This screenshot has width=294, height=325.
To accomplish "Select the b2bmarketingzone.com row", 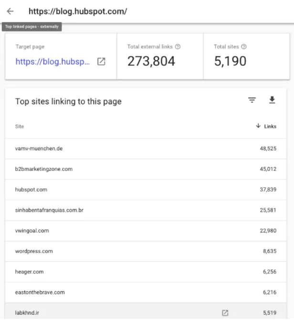I will [146, 169].
